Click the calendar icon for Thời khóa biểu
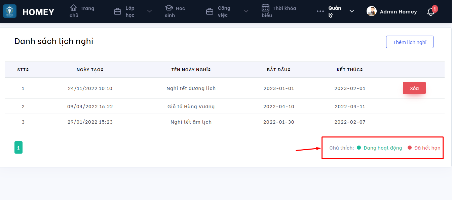452x200 pixels. (x=266, y=8)
